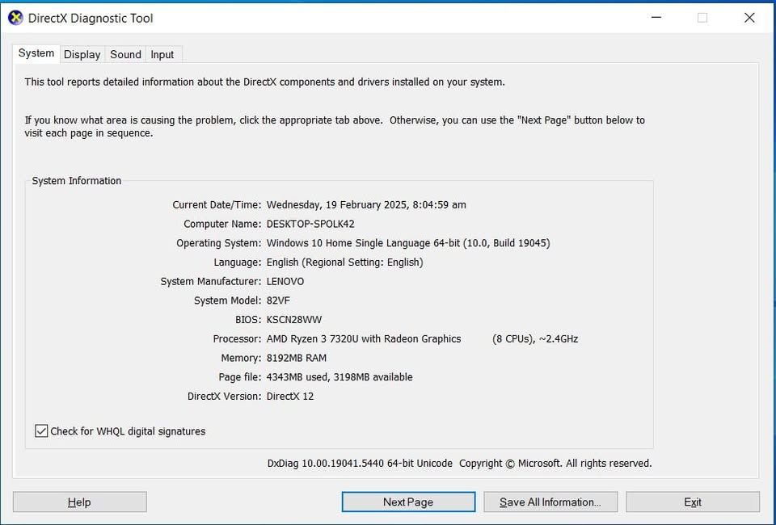Click computer name DESKTOP-SPOLK42

click(310, 224)
